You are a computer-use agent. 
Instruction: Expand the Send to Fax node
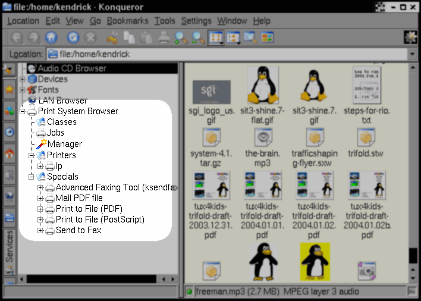(40, 230)
